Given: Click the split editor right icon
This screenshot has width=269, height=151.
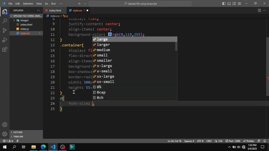Looking at the screenshot, I should (x=259, y=10).
